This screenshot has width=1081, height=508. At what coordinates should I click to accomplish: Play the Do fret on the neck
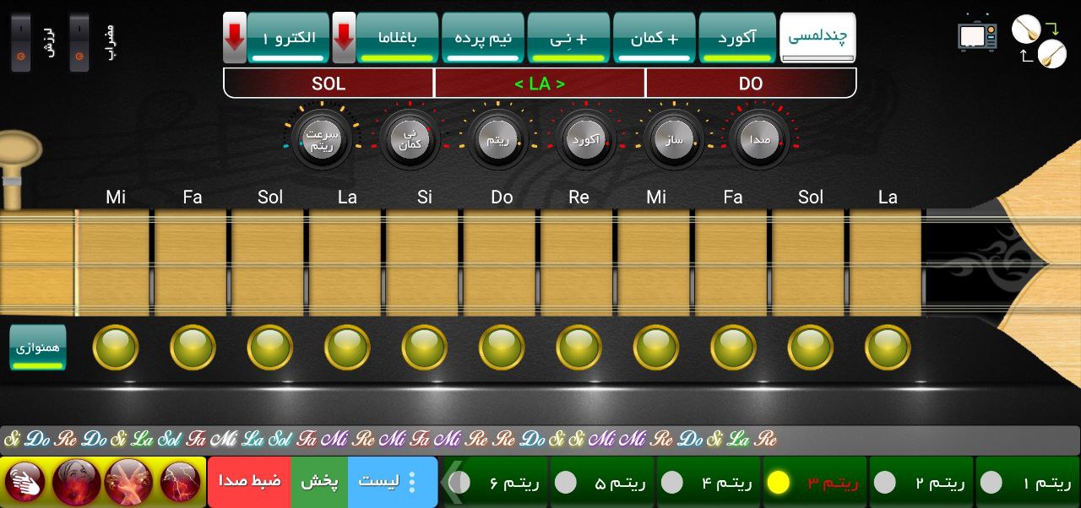[x=502, y=263]
